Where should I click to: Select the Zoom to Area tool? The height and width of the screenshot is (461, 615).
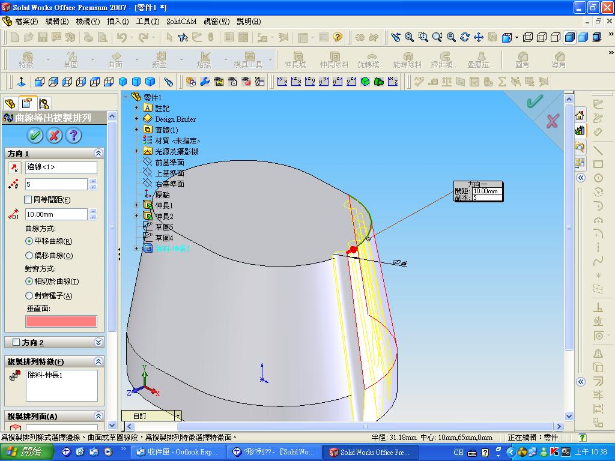(423, 37)
